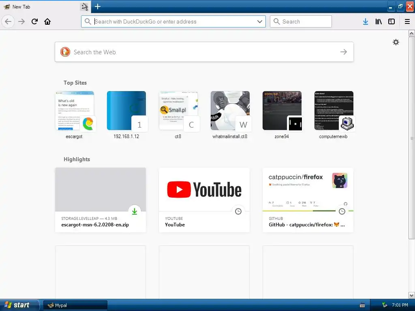Open the escargot-msn-6.2.0208-en.zip highlight card

tap(101, 200)
